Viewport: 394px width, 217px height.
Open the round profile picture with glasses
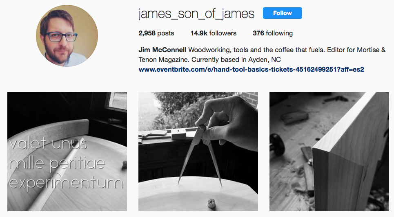(67, 36)
